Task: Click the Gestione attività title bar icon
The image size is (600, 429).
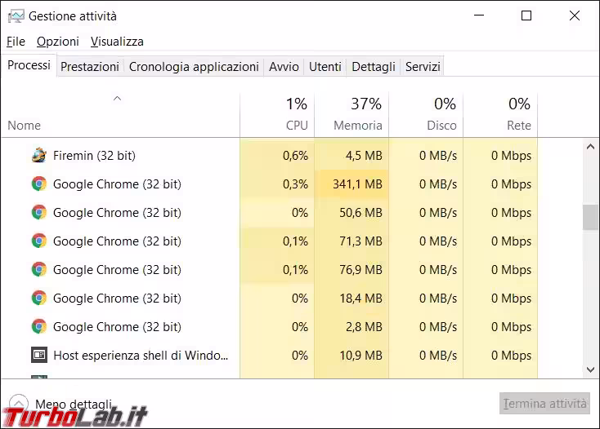Action: click(15, 15)
